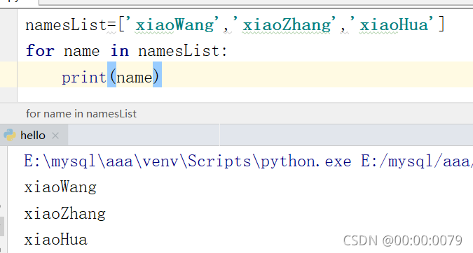473x253 pixels.
Task: Click console output line 'xiaoWang'
Action: point(60,187)
